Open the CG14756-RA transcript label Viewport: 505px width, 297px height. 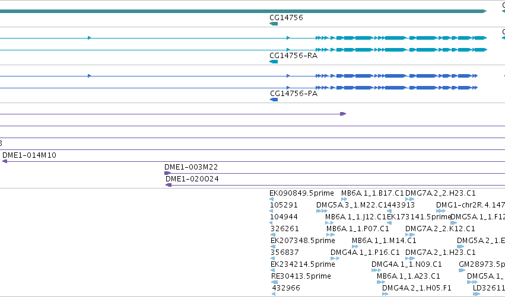tap(293, 56)
